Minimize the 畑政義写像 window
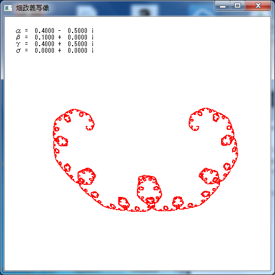 223,6
